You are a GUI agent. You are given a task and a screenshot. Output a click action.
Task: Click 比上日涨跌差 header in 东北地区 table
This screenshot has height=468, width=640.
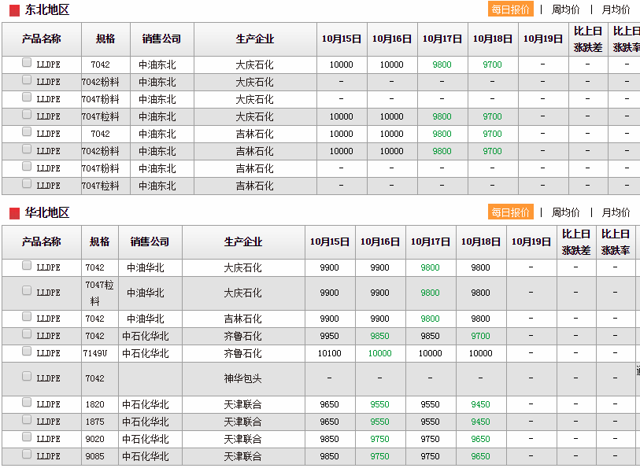coord(588,39)
